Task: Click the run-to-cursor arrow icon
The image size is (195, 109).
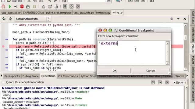Action: (x=16, y=6)
